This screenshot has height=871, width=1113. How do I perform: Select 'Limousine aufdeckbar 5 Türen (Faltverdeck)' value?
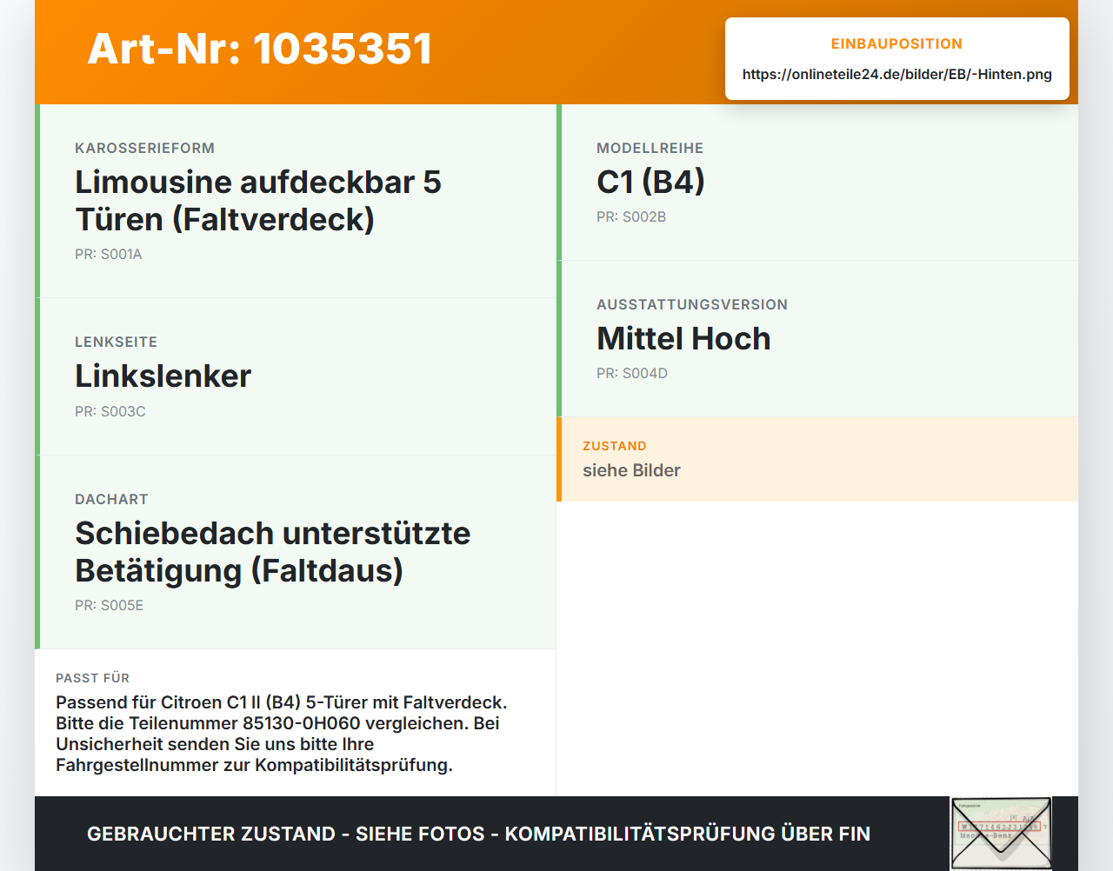(x=258, y=201)
